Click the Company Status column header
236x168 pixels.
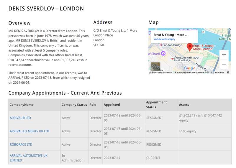point(74,105)
